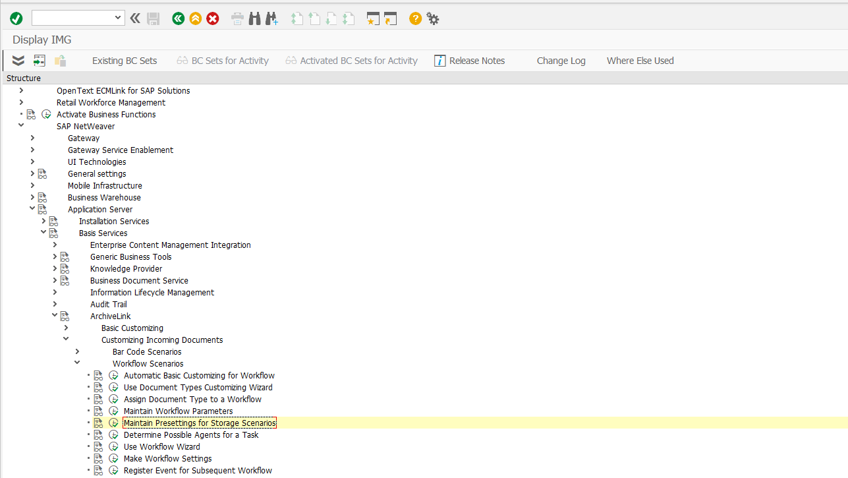Collapse the ArchiveLink node
The height and width of the screenshot is (478, 848).
55,316
